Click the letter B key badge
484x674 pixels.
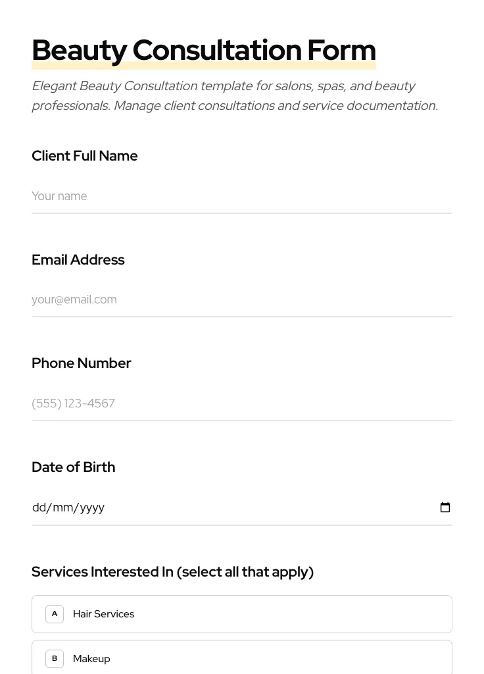point(55,659)
